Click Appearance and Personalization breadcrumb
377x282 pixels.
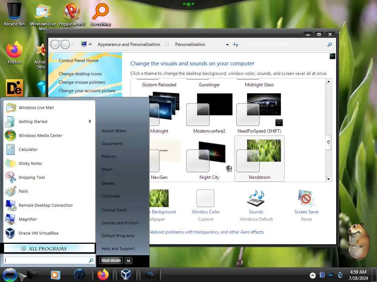coord(128,44)
